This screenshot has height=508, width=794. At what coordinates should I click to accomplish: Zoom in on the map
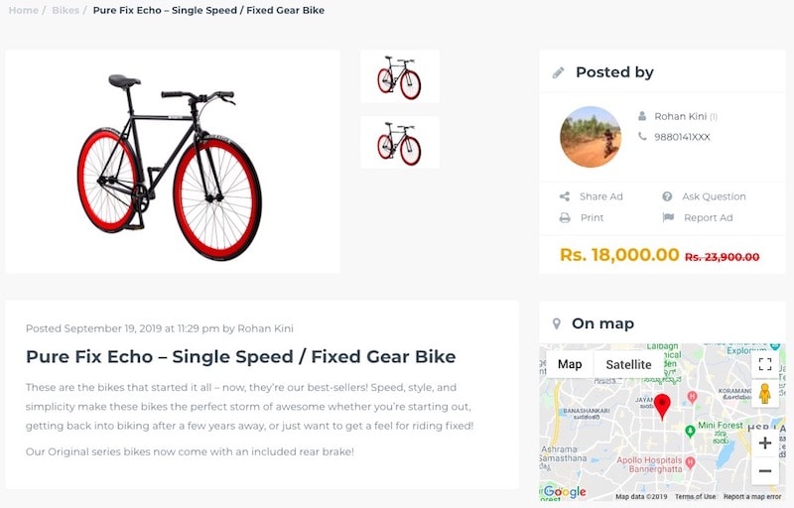[x=765, y=444]
